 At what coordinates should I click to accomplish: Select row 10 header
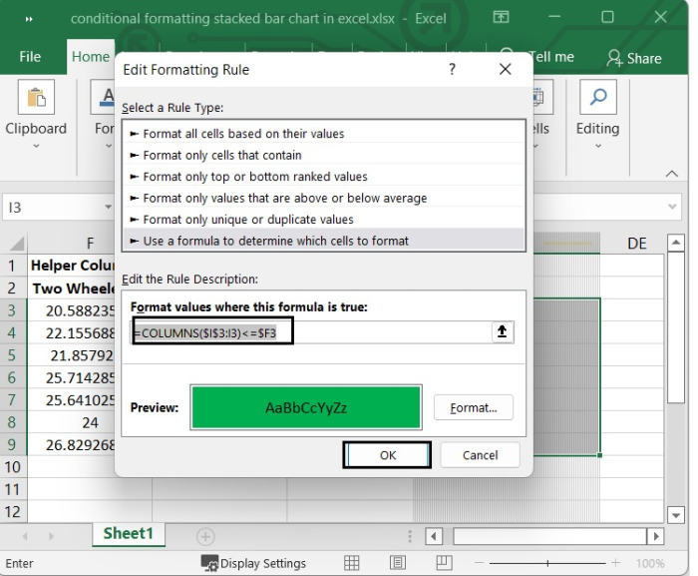coord(13,467)
